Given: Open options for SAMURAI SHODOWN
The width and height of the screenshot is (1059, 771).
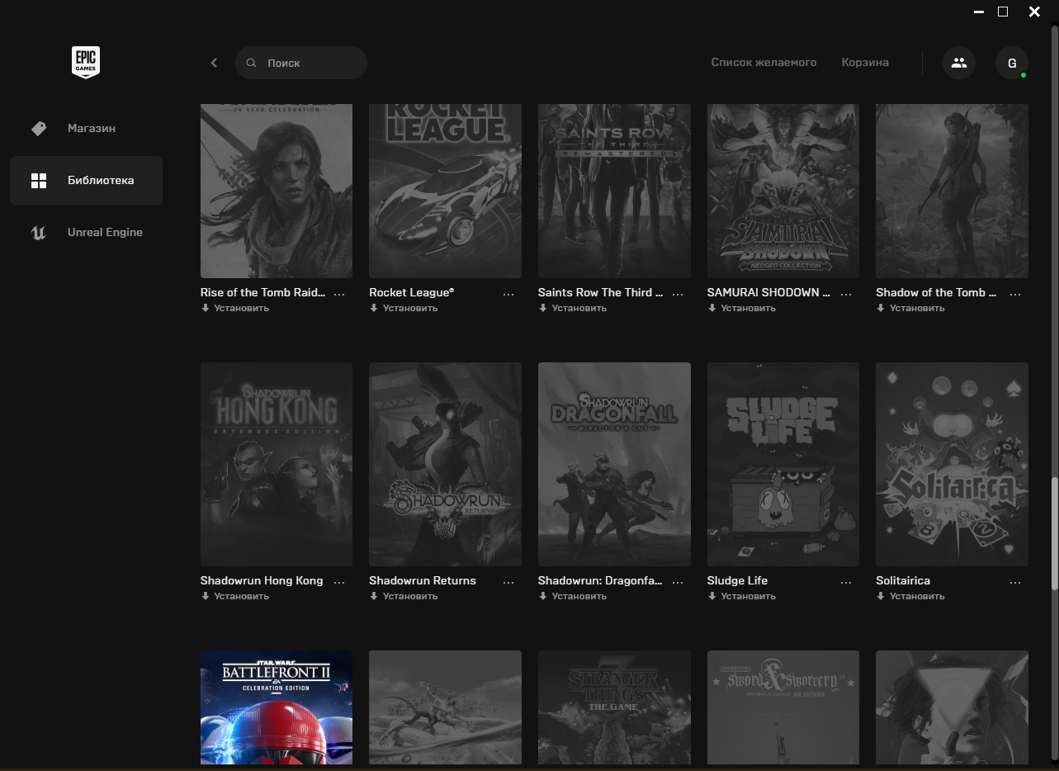Looking at the screenshot, I should 846,293.
